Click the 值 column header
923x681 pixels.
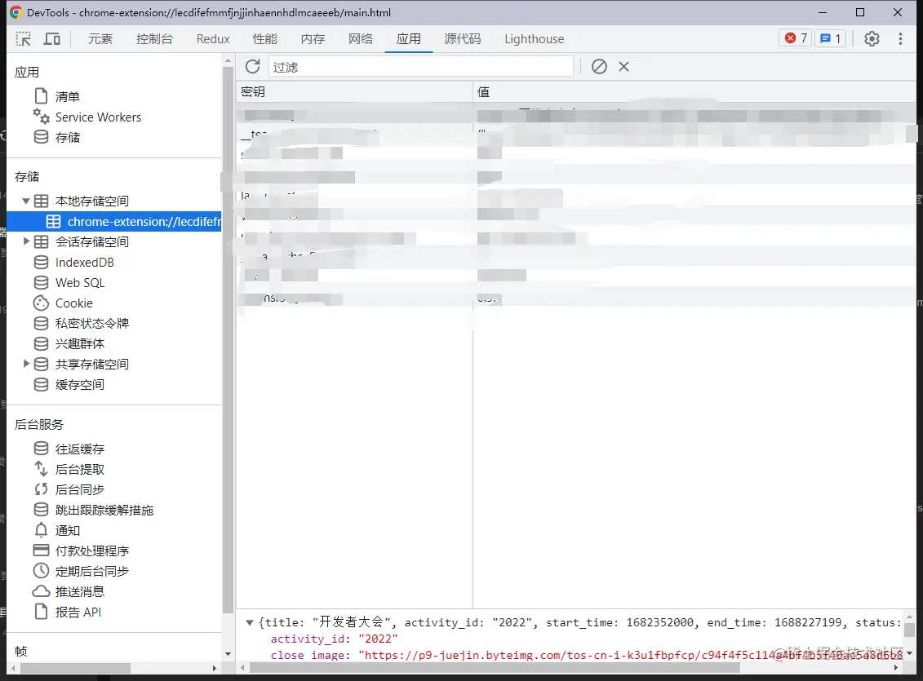pyautogui.click(x=694, y=91)
